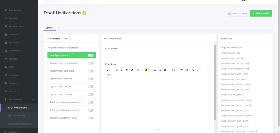Image resolution: width=280 pixels, height=133 pixels.
Task: Toggle Reminder before appointment switch
Action: click(91, 102)
